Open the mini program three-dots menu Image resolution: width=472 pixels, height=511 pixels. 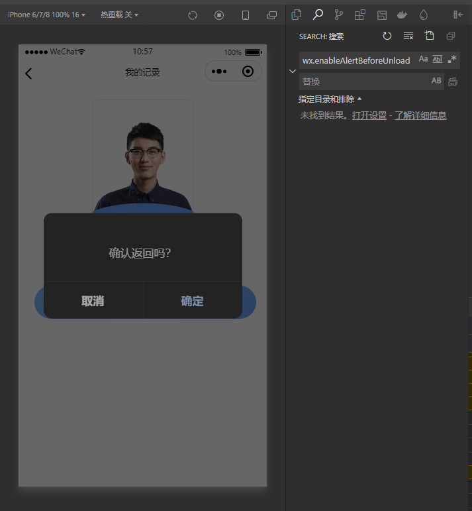(219, 72)
